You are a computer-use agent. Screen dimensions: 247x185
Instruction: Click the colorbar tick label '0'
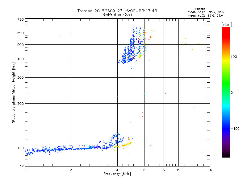click(232, 93)
